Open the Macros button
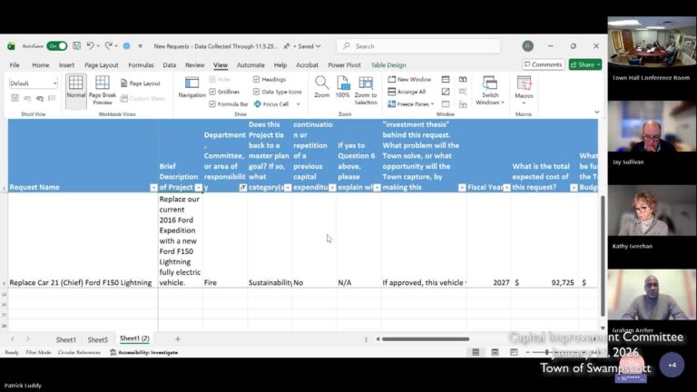Screen dimensions: 697x392 (x=524, y=87)
